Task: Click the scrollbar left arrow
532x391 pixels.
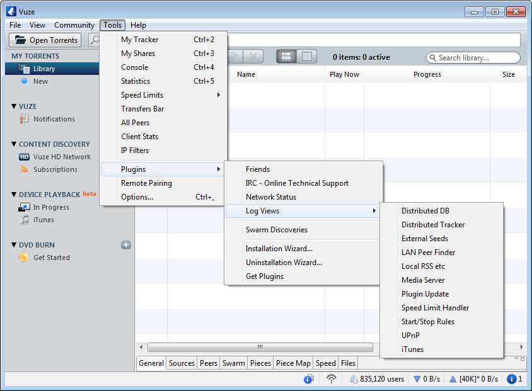Action: click(x=141, y=347)
